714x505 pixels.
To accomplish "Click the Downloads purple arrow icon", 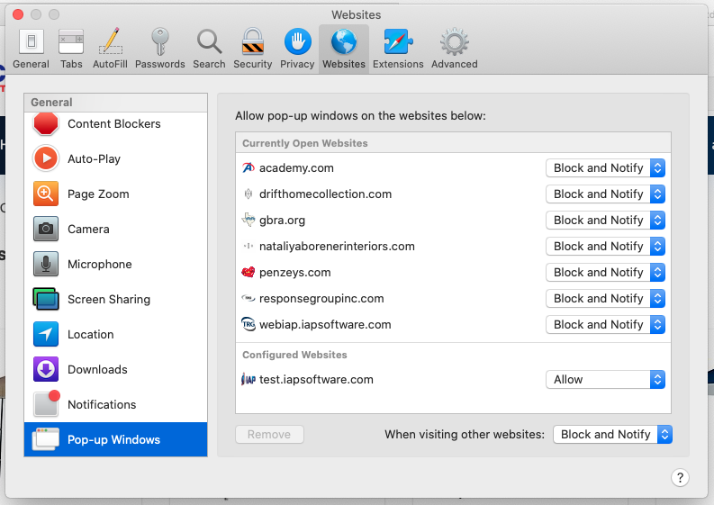I will [46, 369].
